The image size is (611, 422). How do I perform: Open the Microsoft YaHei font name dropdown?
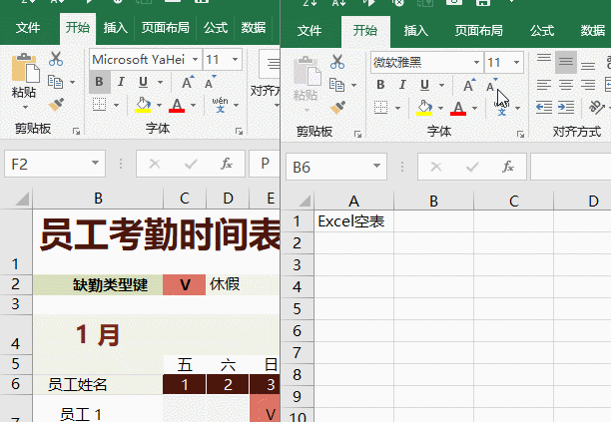point(194,60)
